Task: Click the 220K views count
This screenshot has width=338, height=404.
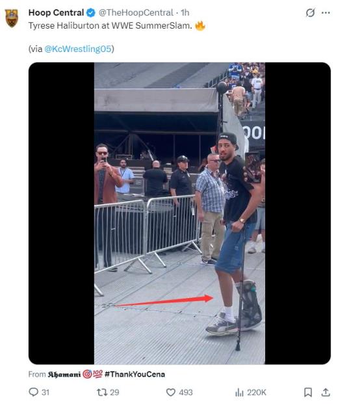Action: 256,392
